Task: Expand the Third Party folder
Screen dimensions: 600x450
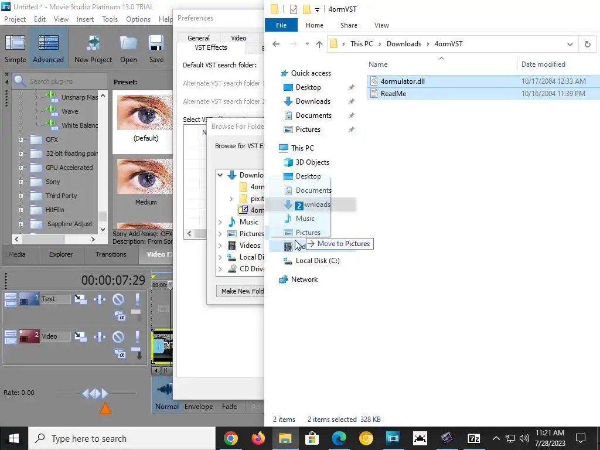Action: 21,196
